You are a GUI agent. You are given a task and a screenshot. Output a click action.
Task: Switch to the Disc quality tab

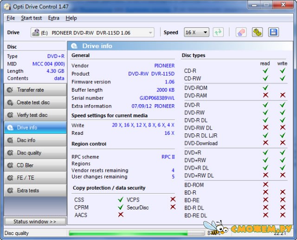click(x=35, y=153)
